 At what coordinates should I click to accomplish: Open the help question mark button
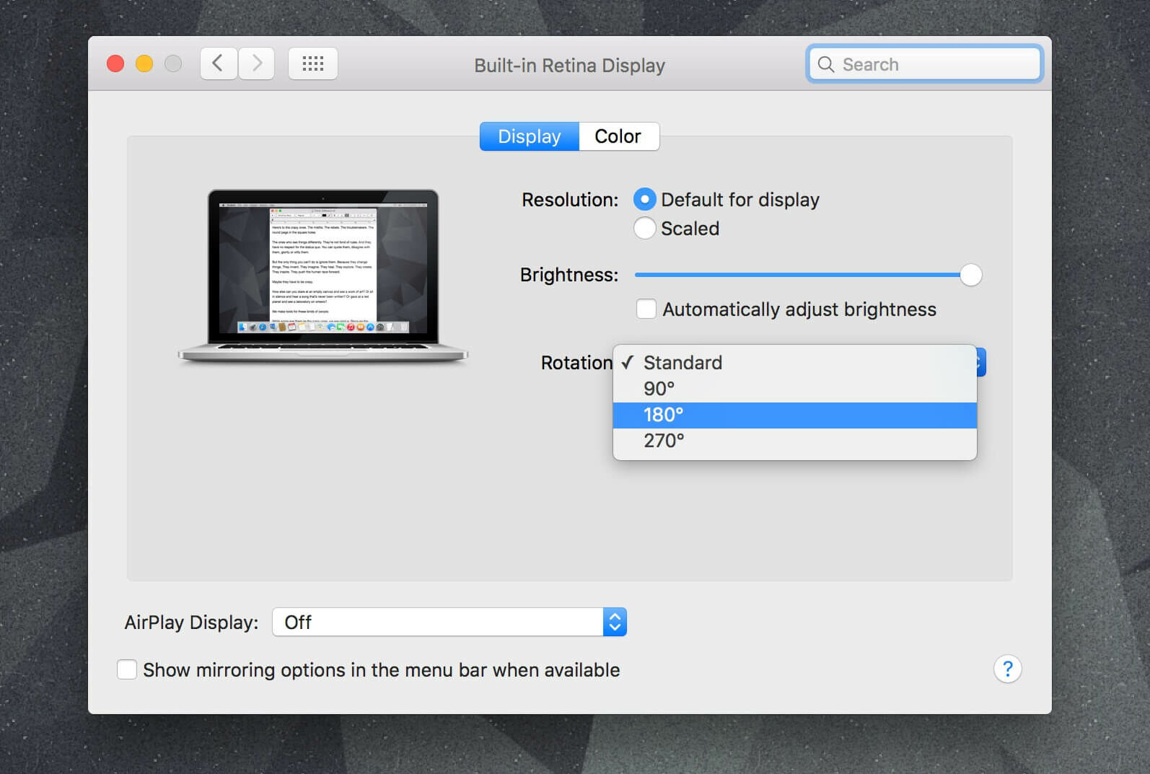point(1008,669)
